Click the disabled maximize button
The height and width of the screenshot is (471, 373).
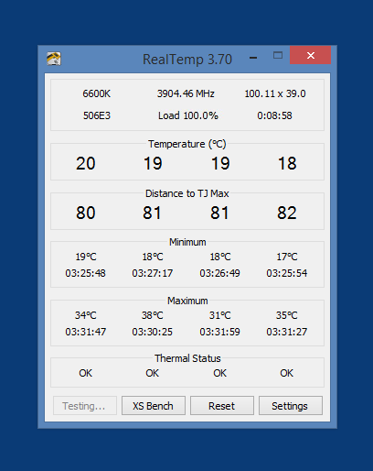click(x=278, y=55)
